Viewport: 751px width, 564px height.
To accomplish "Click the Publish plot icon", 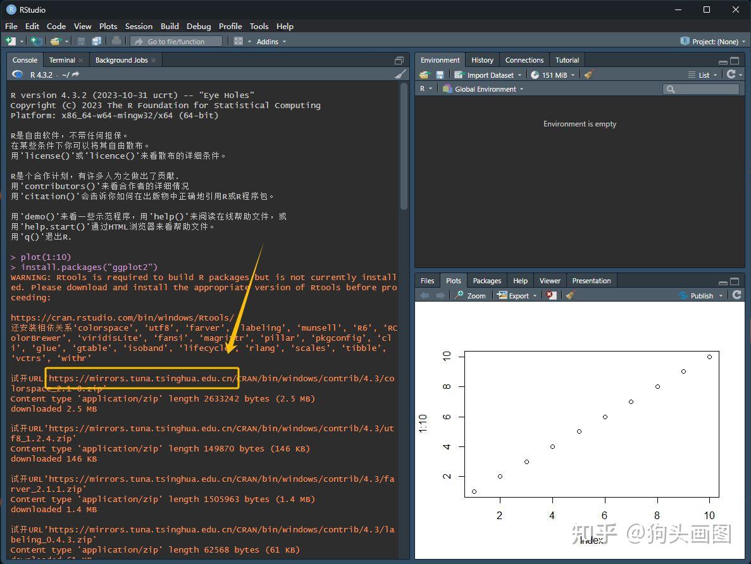I will point(700,295).
